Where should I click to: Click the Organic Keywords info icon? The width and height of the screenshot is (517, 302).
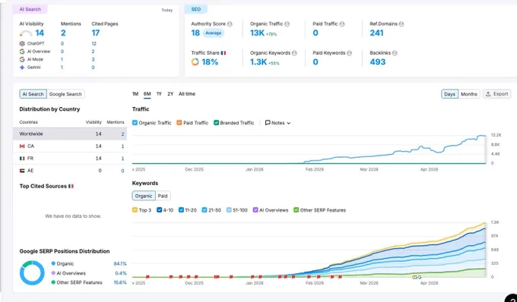tap(294, 53)
